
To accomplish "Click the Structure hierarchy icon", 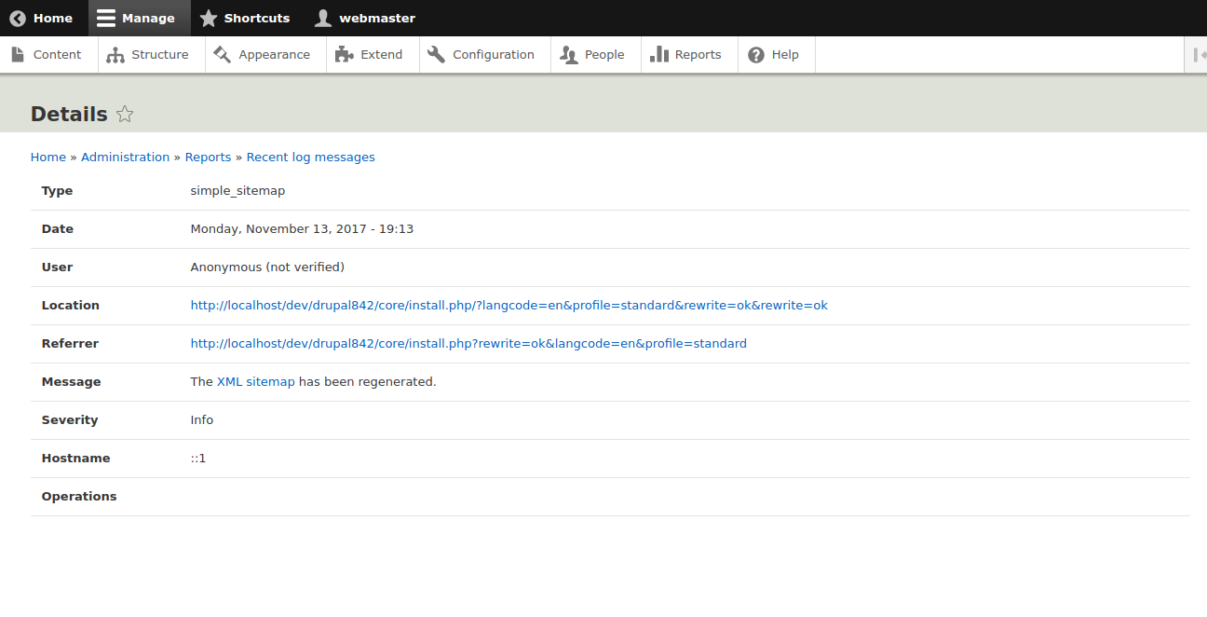I will (x=115, y=55).
